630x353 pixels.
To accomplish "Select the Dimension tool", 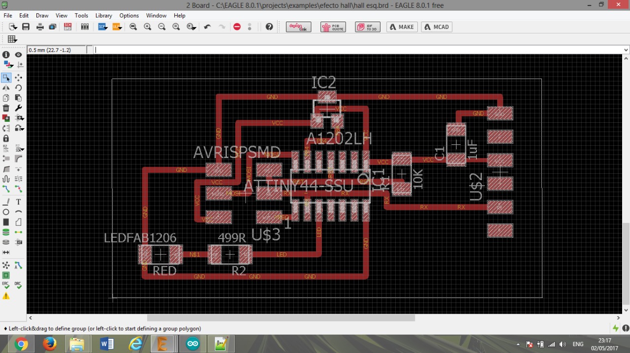I will point(6,252).
